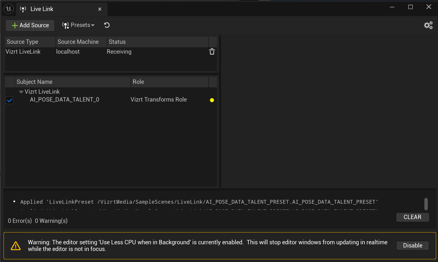Click the Unreal Engine logo icon

pos(8,9)
